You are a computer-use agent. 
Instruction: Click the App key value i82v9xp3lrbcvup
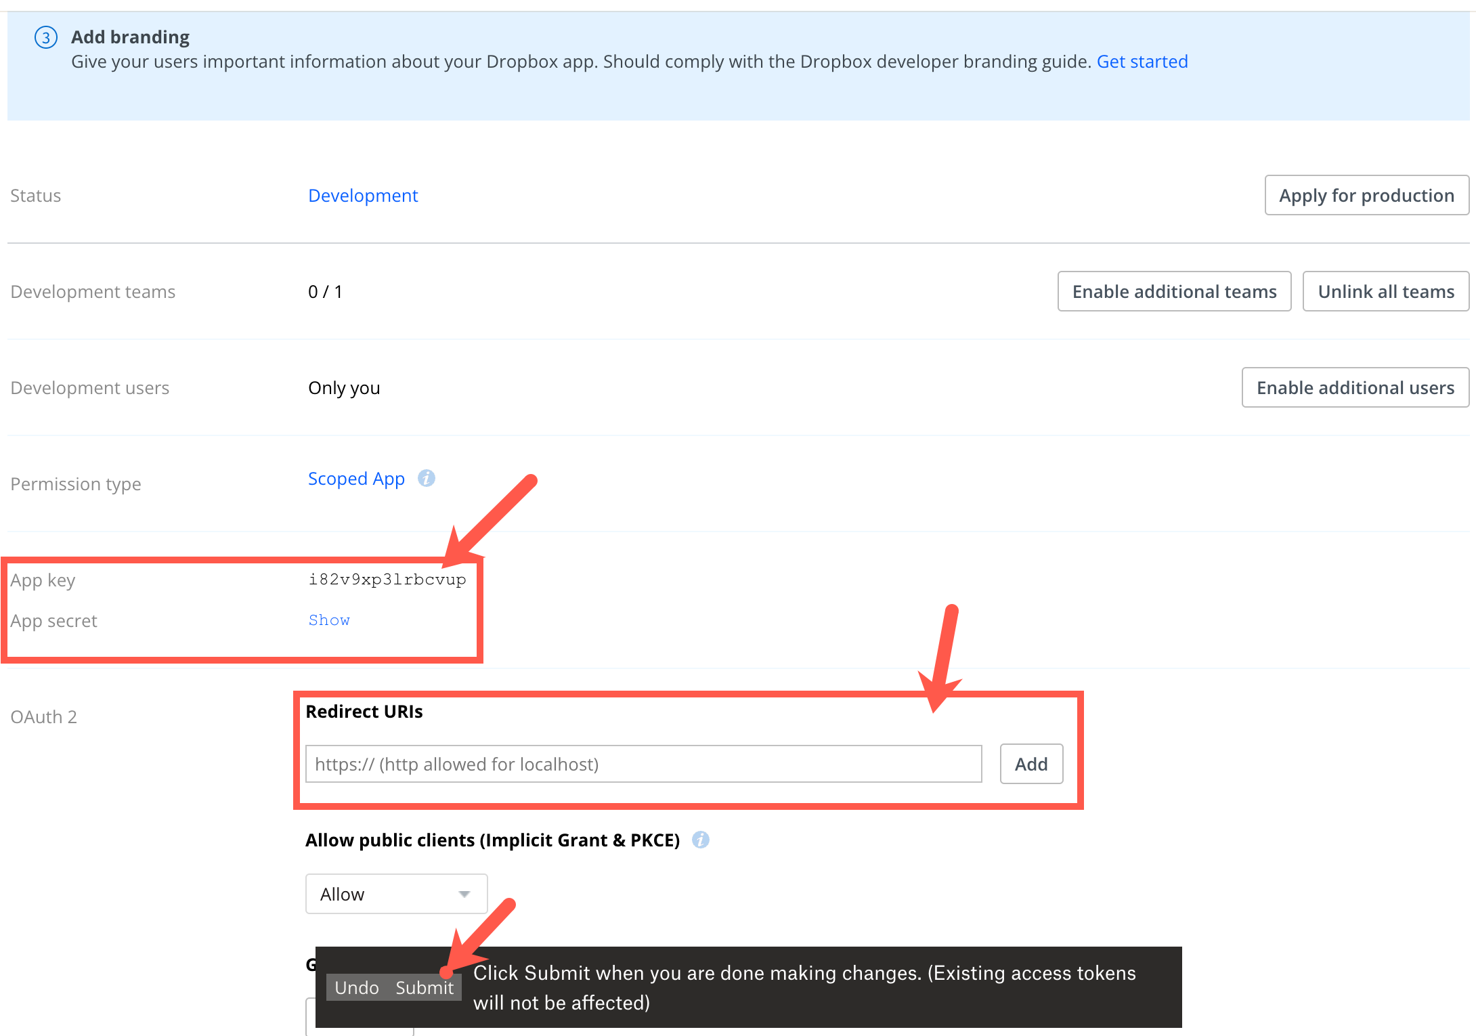387,580
